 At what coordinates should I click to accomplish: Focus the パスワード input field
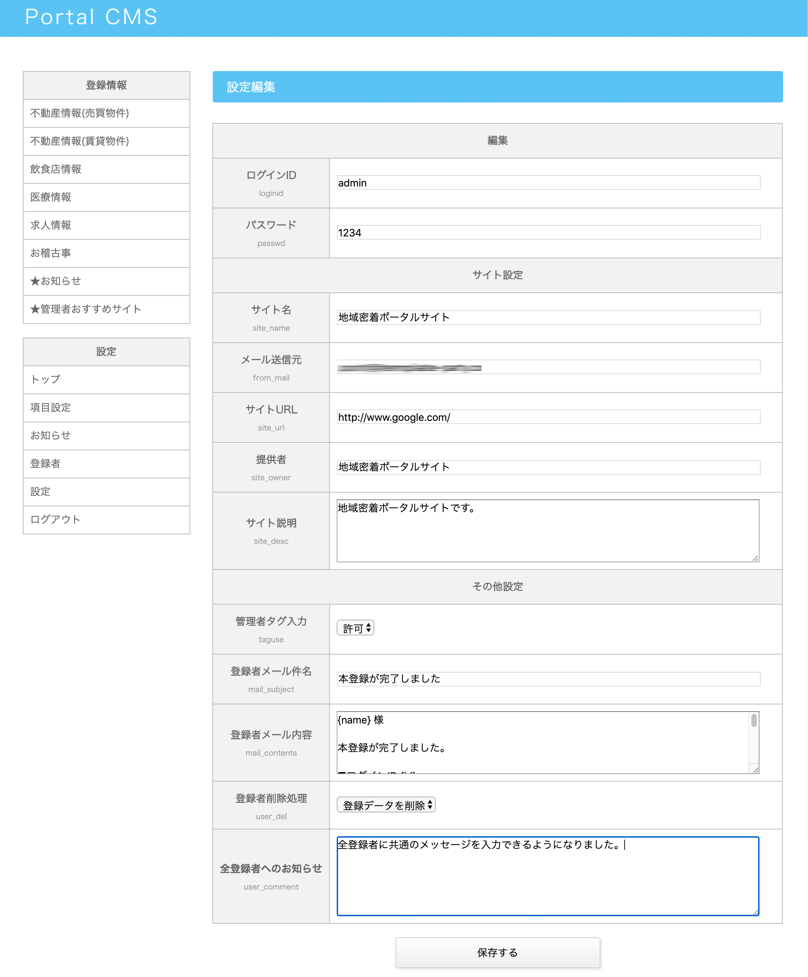pyautogui.click(x=548, y=233)
